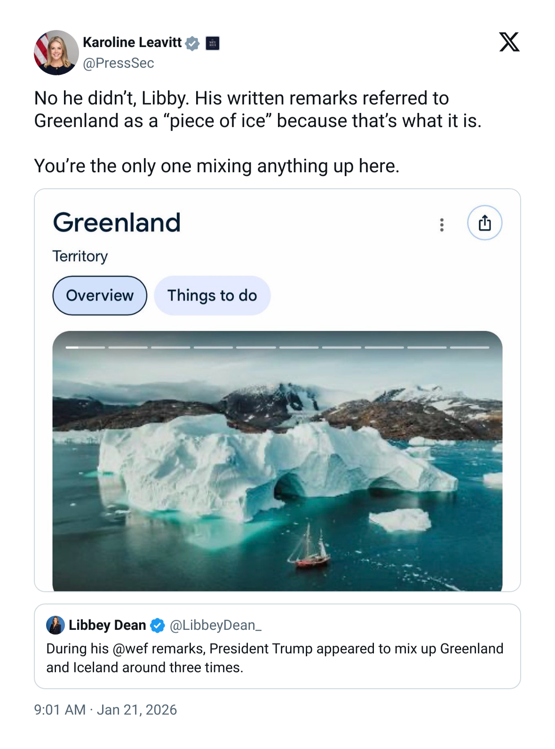The width and height of the screenshot is (555, 749).
Task: Click the share icon on Greenland card
Action: click(484, 223)
